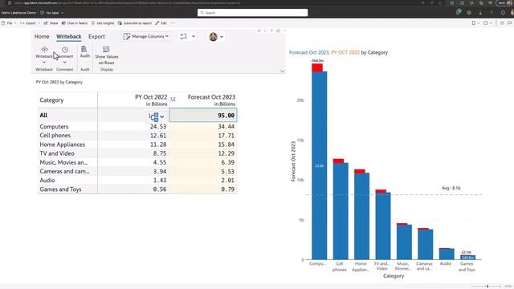Image resolution: width=514 pixels, height=289 pixels.
Task: Open the mobile view icon dropdown at top right
Action: [475, 23]
